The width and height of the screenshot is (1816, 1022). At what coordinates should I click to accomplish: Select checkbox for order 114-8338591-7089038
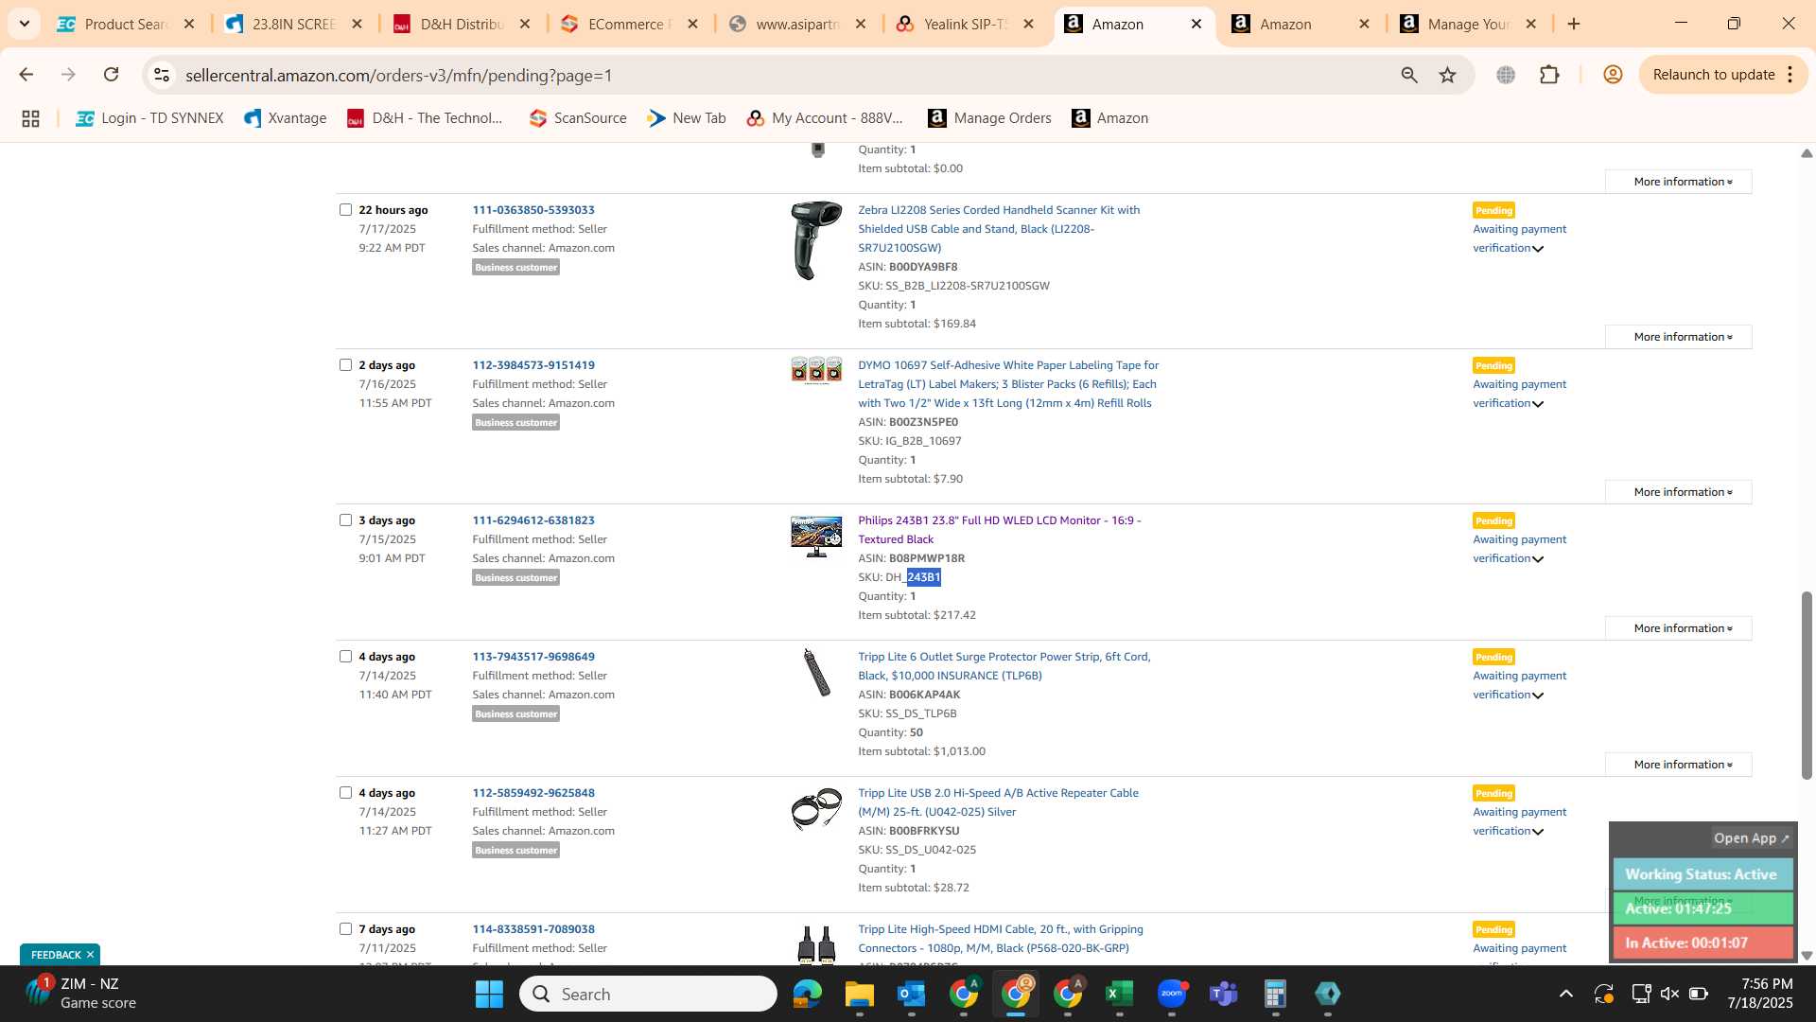pyautogui.click(x=345, y=929)
